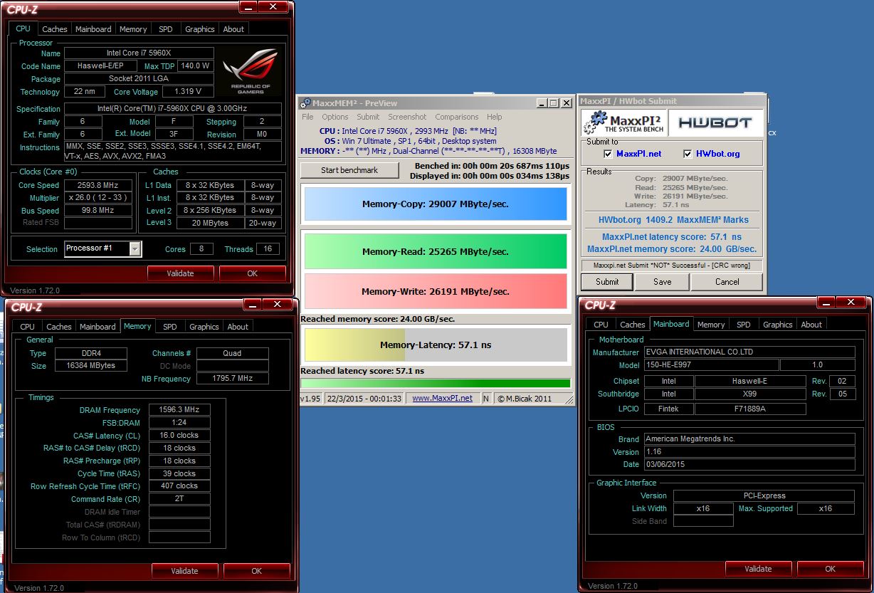This screenshot has width=874, height=593.
Task: Click the Memory-Read 25265 MByte/sec bar
Action: [x=436, y=251]
